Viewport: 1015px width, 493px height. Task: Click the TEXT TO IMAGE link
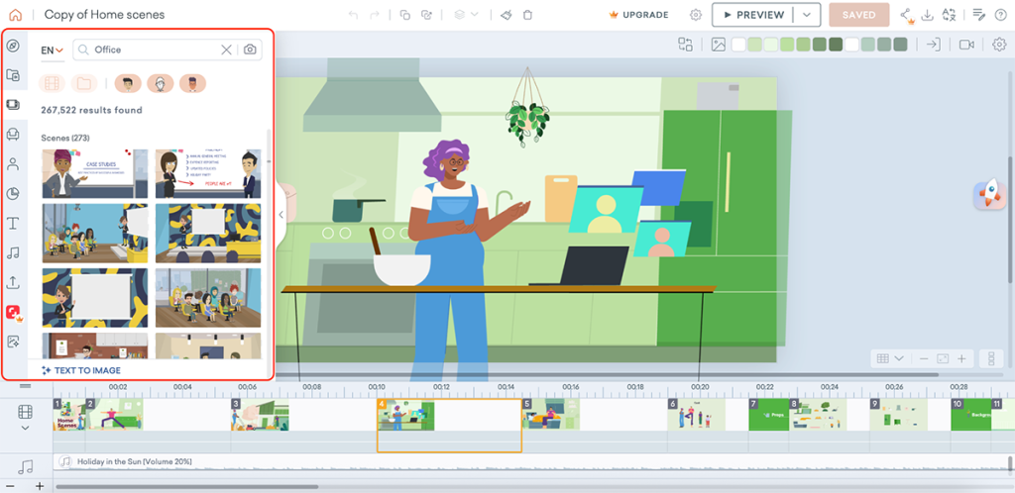[81, 370]
